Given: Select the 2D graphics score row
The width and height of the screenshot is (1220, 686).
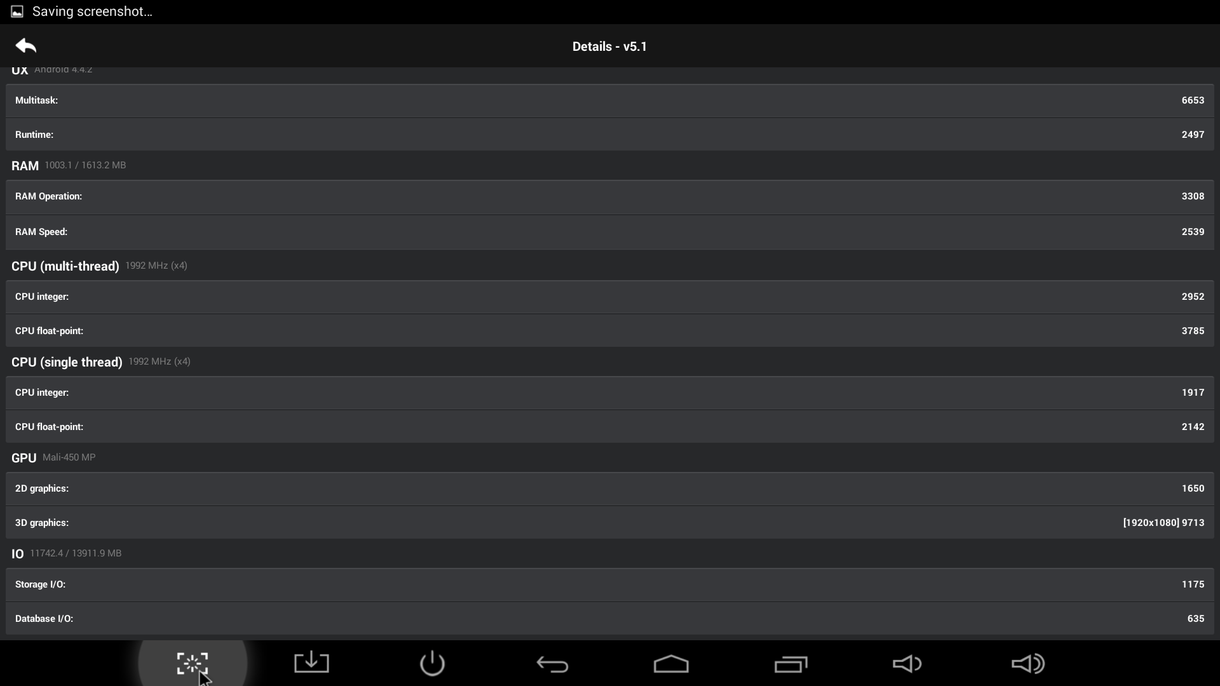Looking at the screenshot, I should coord(610,488).
